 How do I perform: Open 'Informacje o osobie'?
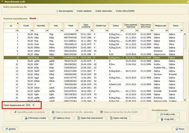coord(35,118)
